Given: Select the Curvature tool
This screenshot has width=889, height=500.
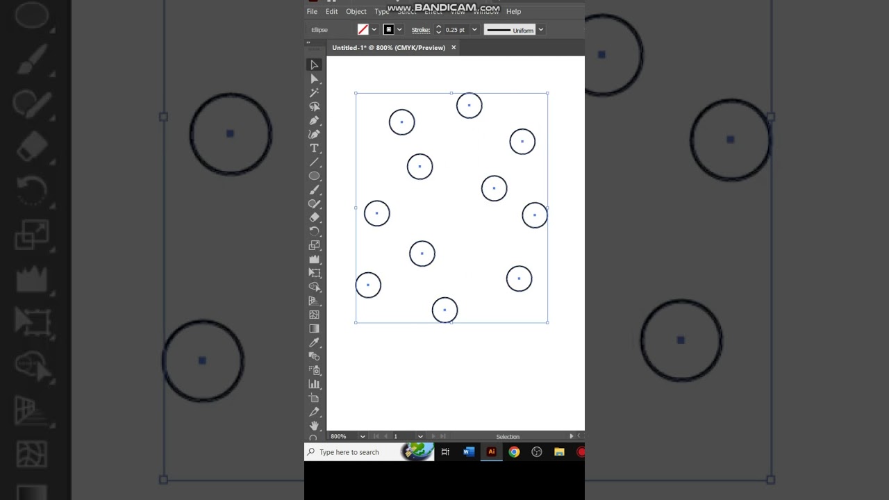Looking at the screenshot, I should click(x=314, y=134).
